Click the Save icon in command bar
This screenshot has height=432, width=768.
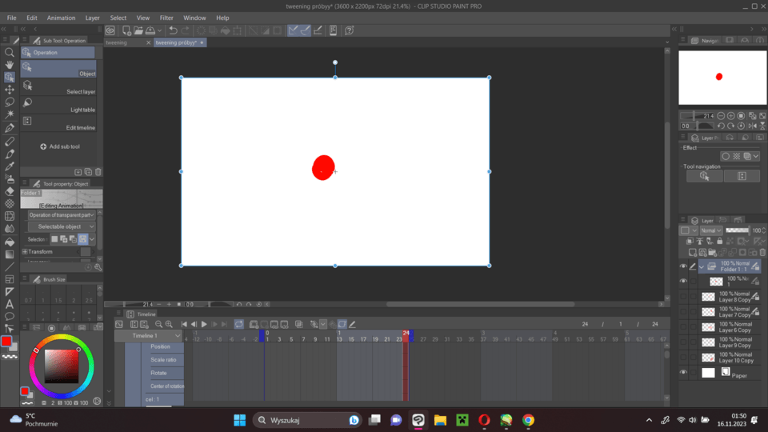tap(150, 30)
